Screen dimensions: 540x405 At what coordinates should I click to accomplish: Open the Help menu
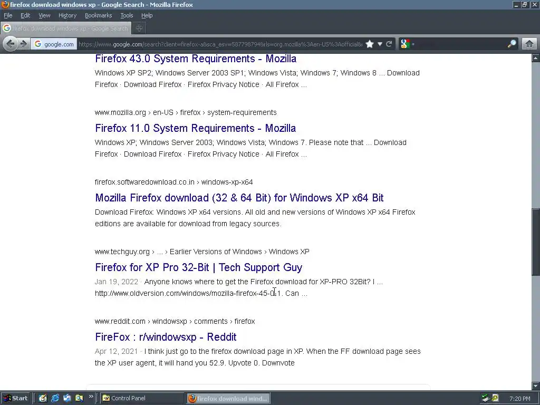(147, 15)
